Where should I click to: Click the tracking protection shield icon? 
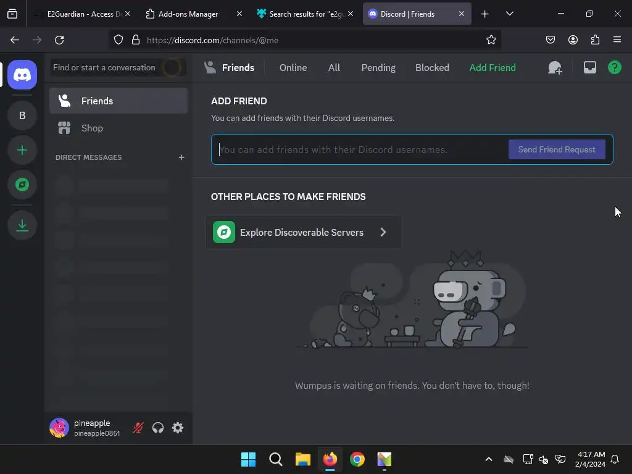pyautogui.click(x=118, y=40)
